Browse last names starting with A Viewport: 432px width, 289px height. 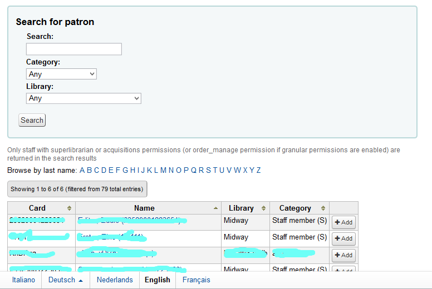[x=82, y=170]
